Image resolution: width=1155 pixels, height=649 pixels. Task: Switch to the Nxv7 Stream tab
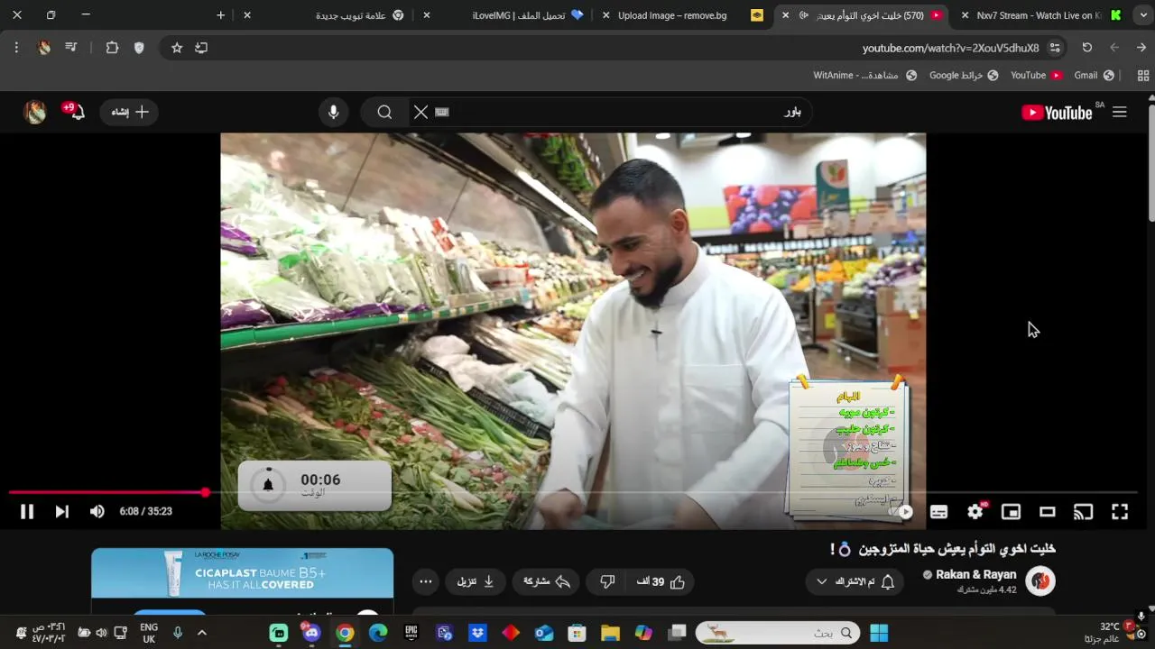(1041, 15)
